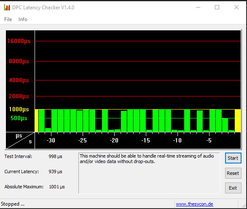Click the Exit button

233,188
